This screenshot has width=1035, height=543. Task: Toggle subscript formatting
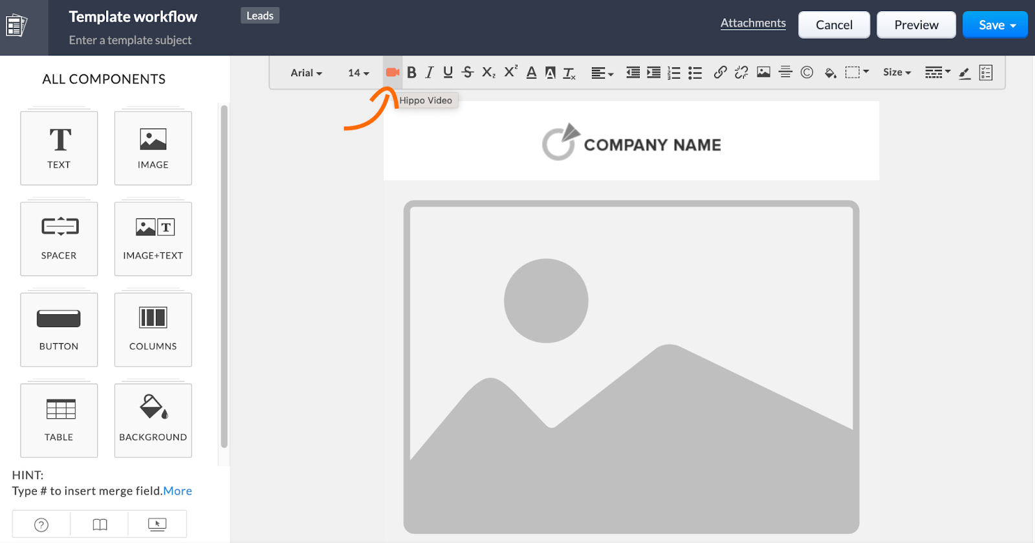489,72
